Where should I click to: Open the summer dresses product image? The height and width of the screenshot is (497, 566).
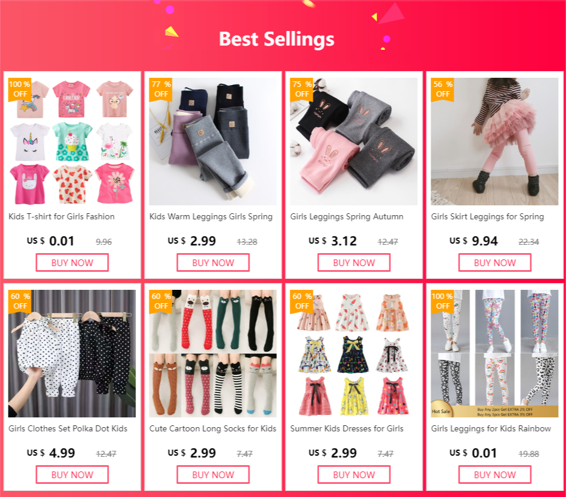click(x=353, y=354)
